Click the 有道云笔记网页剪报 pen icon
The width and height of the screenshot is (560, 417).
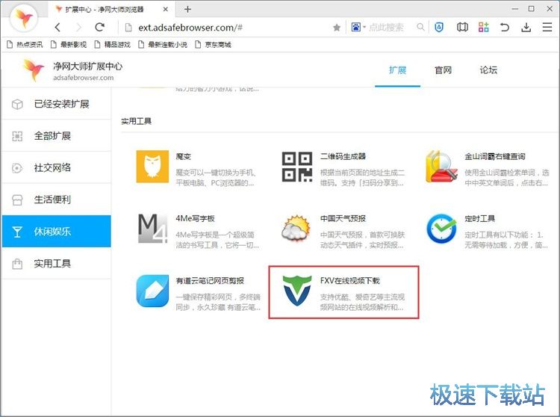tap(152, 291)
